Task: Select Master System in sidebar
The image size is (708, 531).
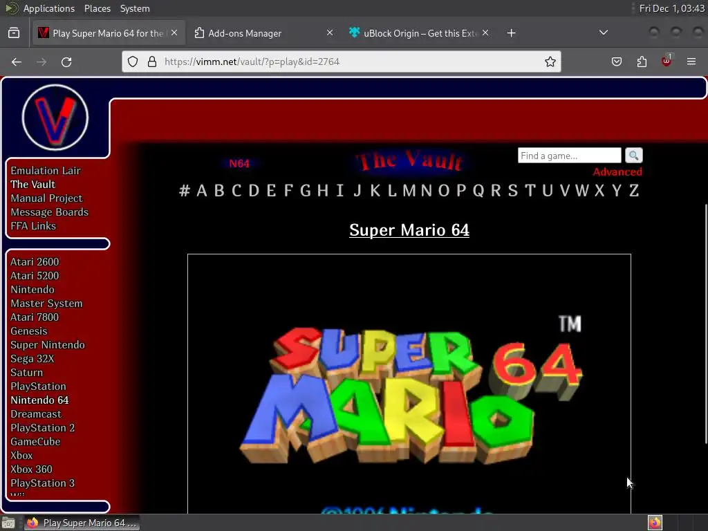Action: click(x=46, y=304)
